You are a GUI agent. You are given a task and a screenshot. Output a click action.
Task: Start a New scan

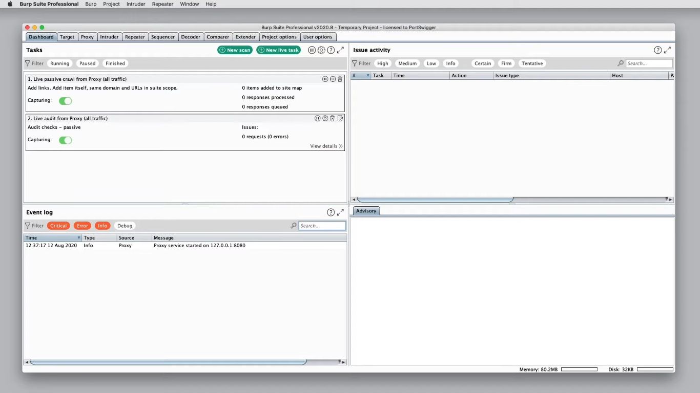click(x=234, y=50)
